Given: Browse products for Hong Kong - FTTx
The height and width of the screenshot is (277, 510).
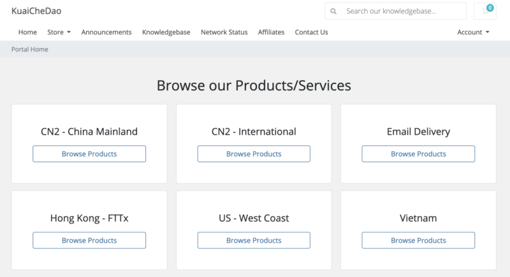Looking at the screenshot, I should 89,240.
